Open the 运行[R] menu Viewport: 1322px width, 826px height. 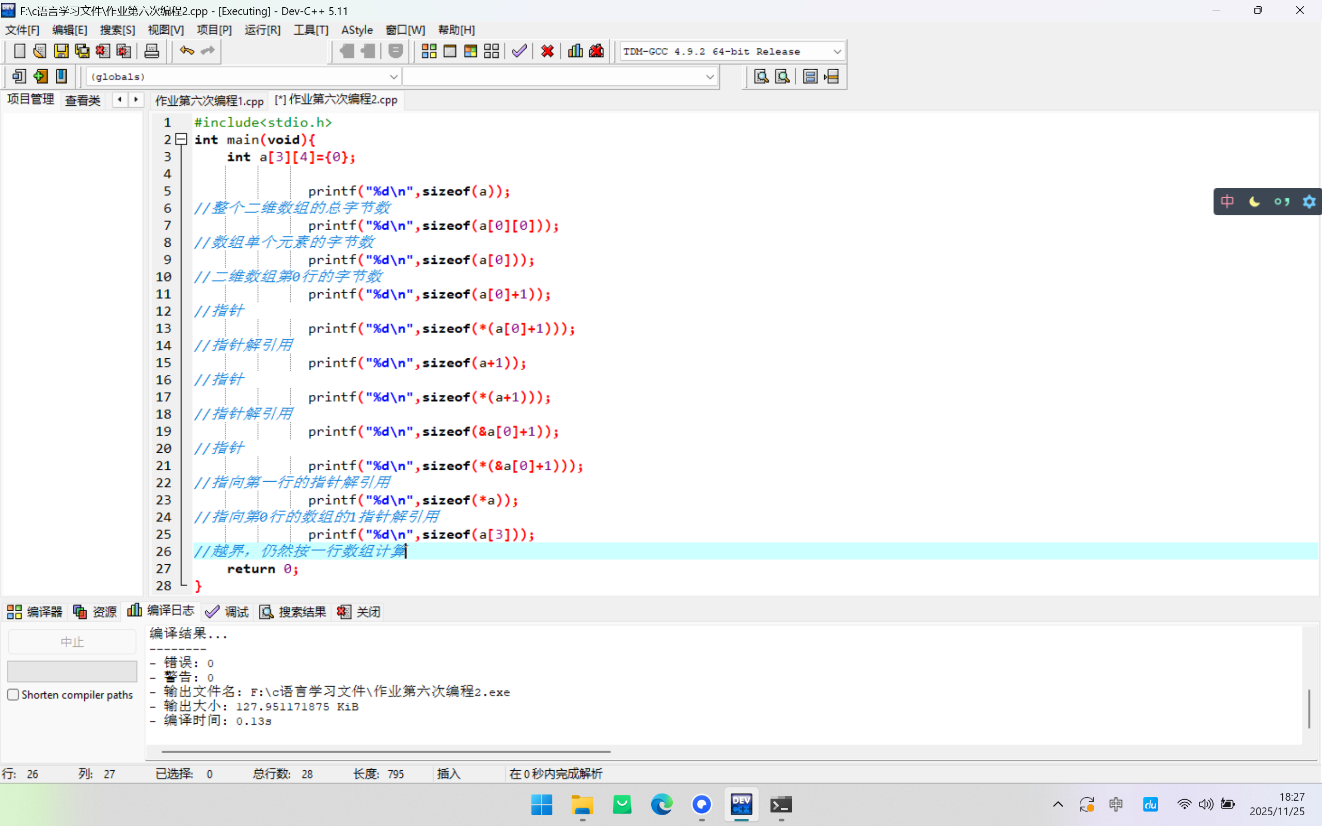[x=262, y=30]
